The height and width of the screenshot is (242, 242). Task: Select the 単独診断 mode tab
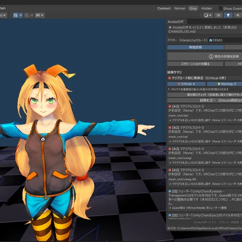[x=196, y=47]
